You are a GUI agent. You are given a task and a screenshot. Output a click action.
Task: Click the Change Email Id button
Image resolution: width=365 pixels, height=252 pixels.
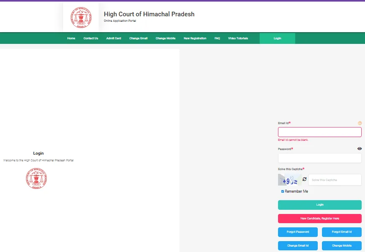[298, 246]
